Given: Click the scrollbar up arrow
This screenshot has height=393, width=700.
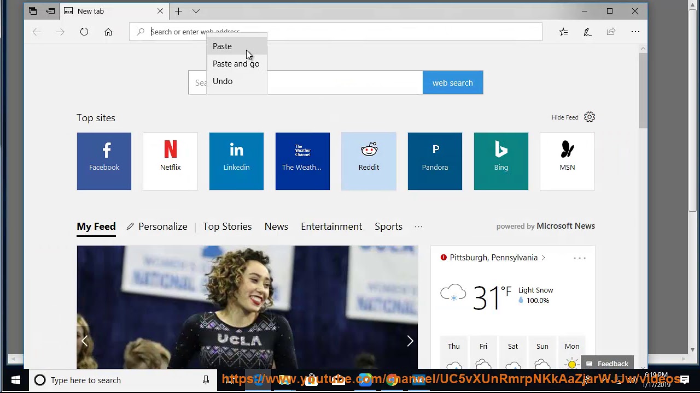Looking at the screenshot, I should tap(643, 49).
